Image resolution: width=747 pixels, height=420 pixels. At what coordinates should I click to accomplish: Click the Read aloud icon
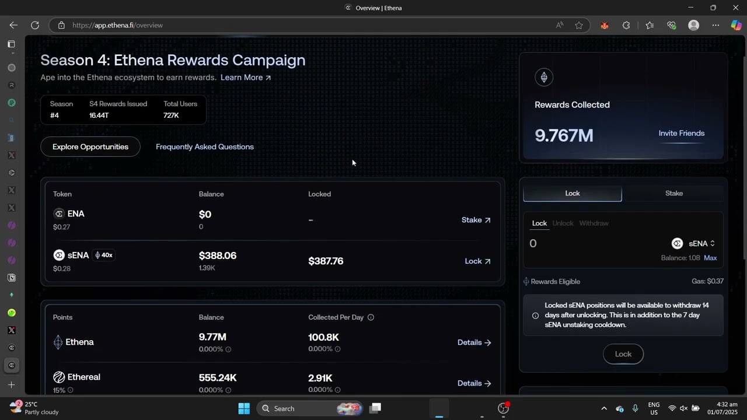tap(560, 25)
